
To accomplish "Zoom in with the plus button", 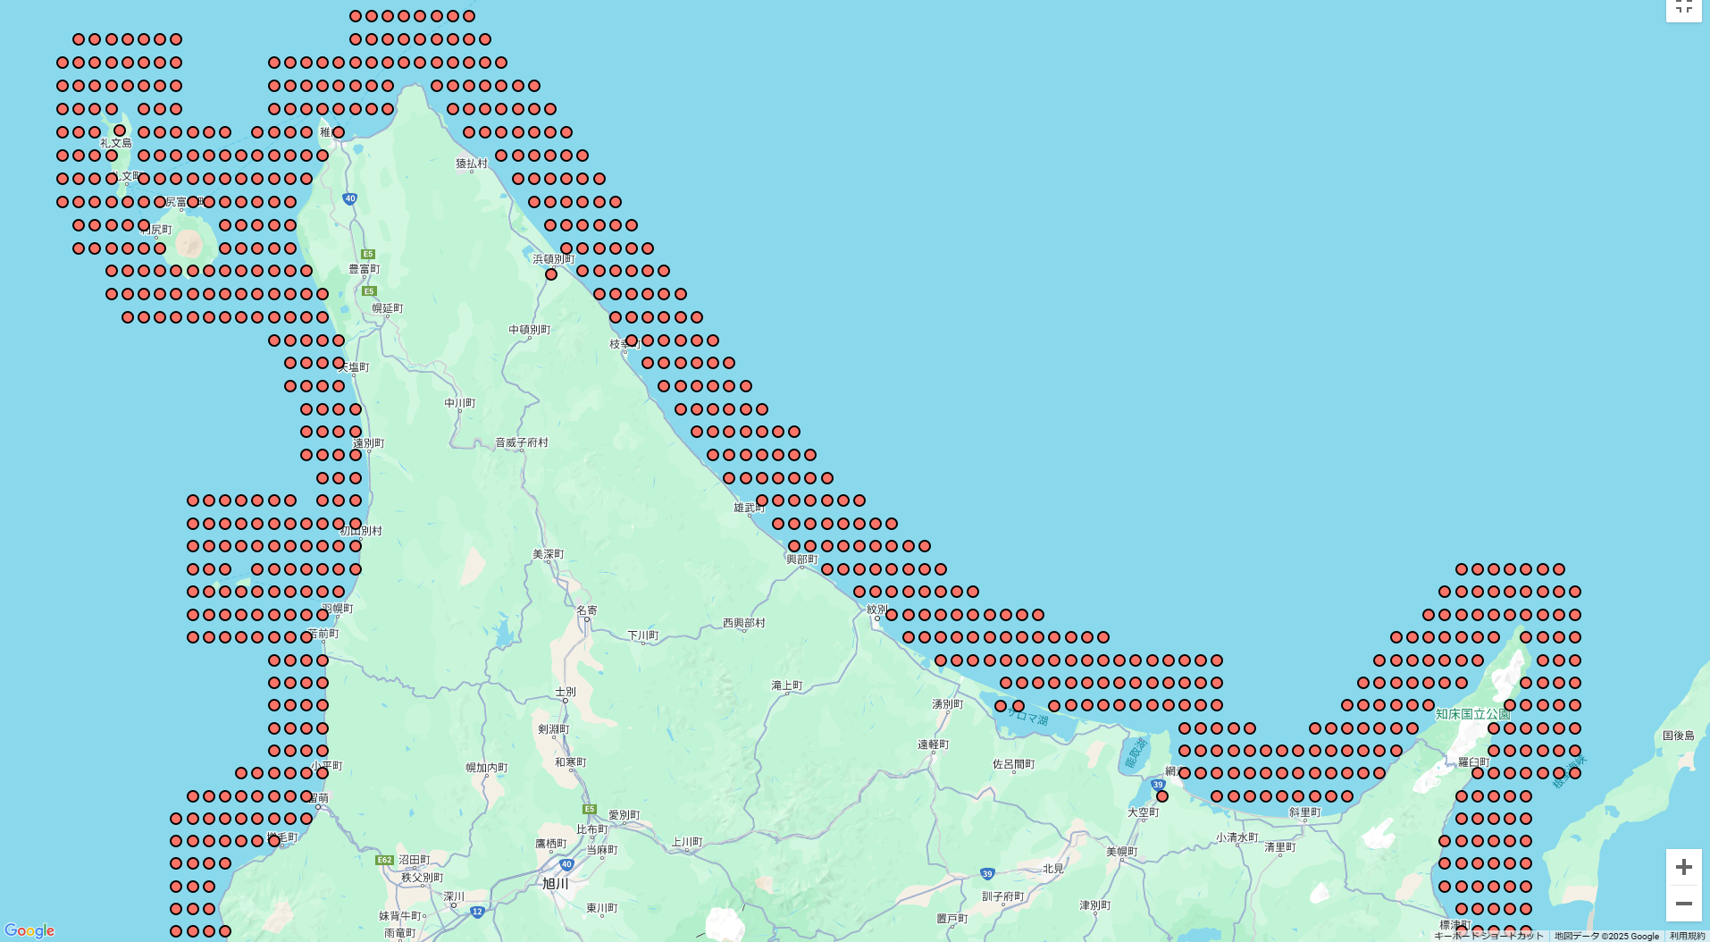I will (x=1683, y=867).
